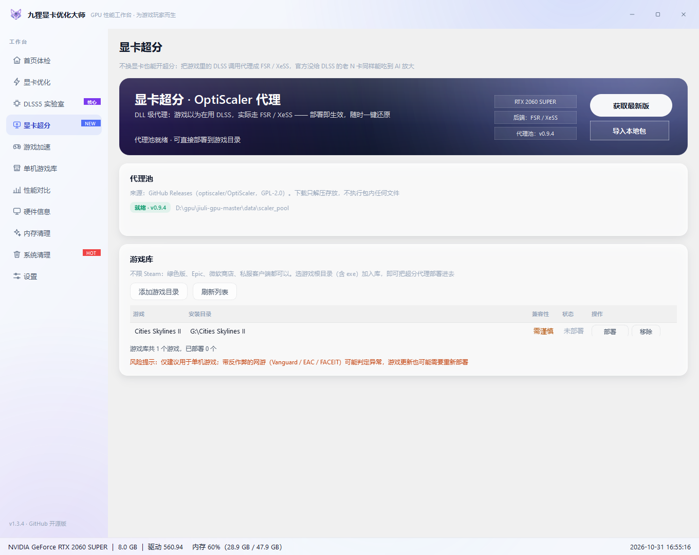Open 硬件信息 page
The width and height of the screenshot is (699, 555).
point(54,212)
